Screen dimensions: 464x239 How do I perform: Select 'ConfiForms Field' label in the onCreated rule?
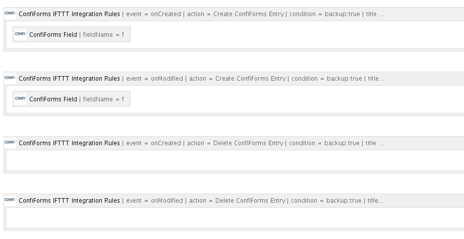click(53, 35)
